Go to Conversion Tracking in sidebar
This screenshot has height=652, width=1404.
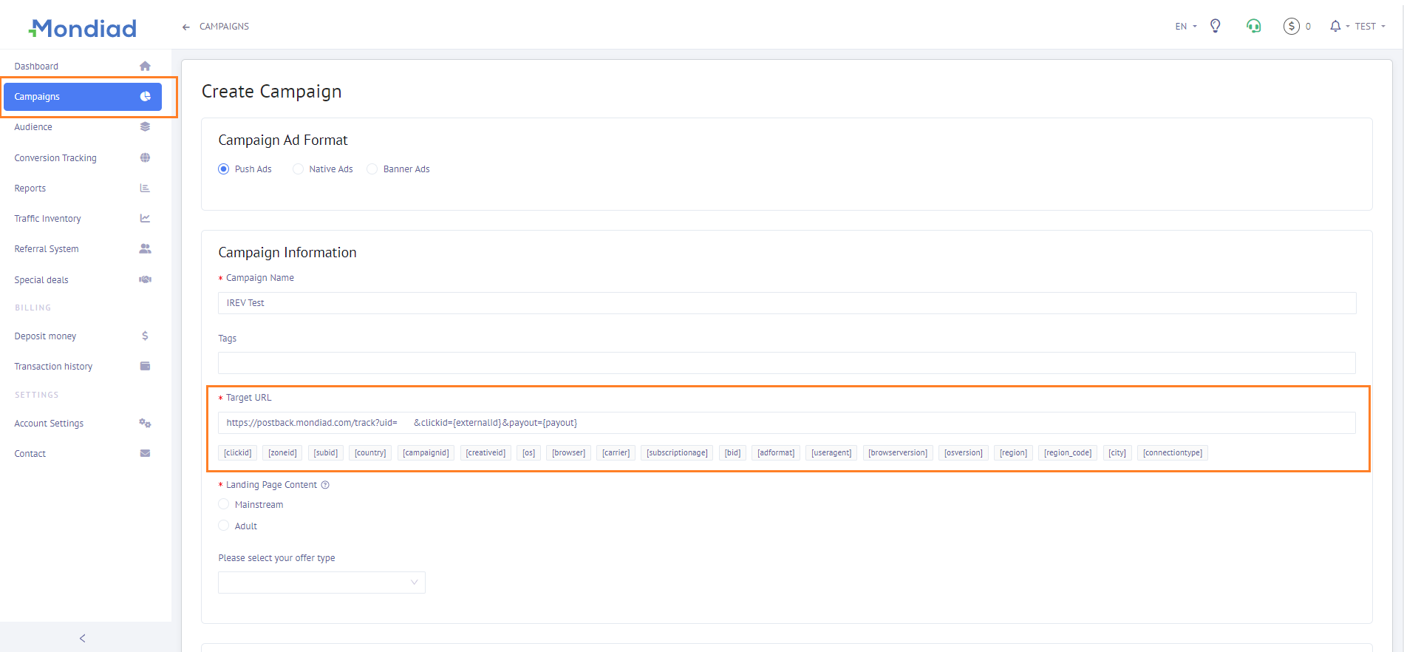(55, 158)
